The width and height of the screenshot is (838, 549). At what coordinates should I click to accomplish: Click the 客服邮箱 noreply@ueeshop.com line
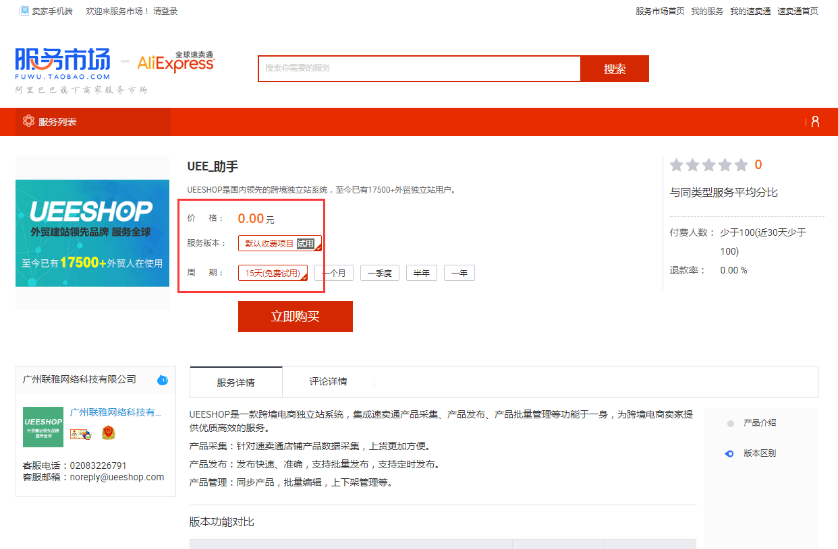point(94,477)
